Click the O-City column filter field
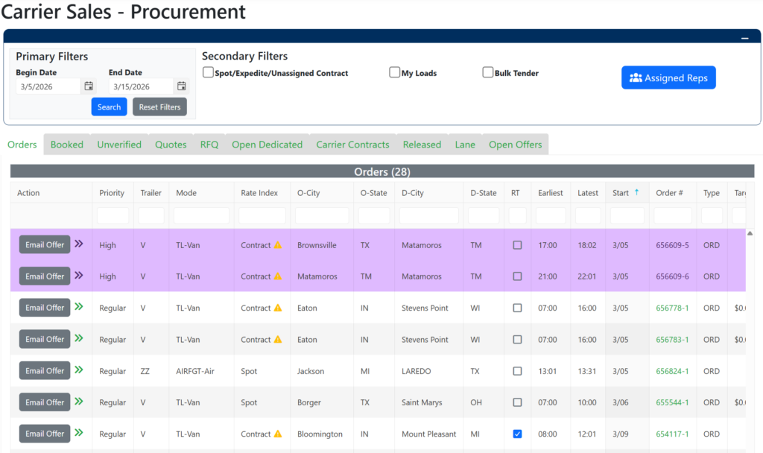Viewport: 763px width, 453px height. pos(321,216)
